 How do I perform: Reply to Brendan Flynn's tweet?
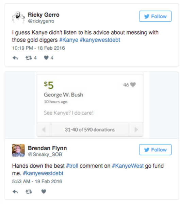(15, 191)
